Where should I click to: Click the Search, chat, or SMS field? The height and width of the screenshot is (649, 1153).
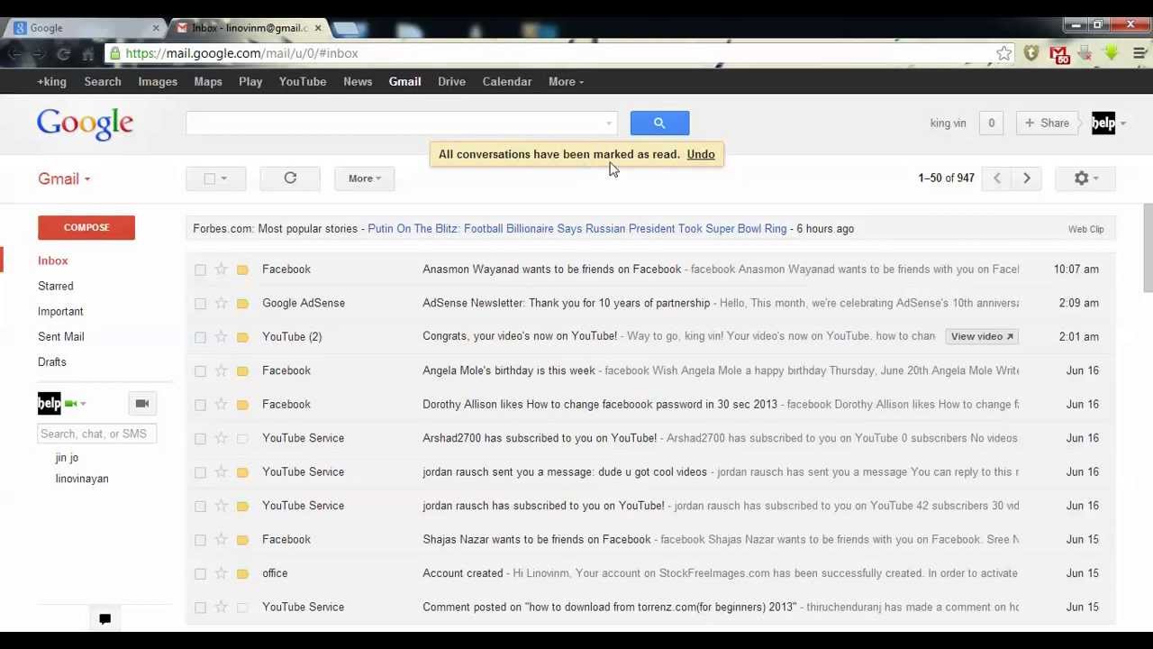[97, 434]
